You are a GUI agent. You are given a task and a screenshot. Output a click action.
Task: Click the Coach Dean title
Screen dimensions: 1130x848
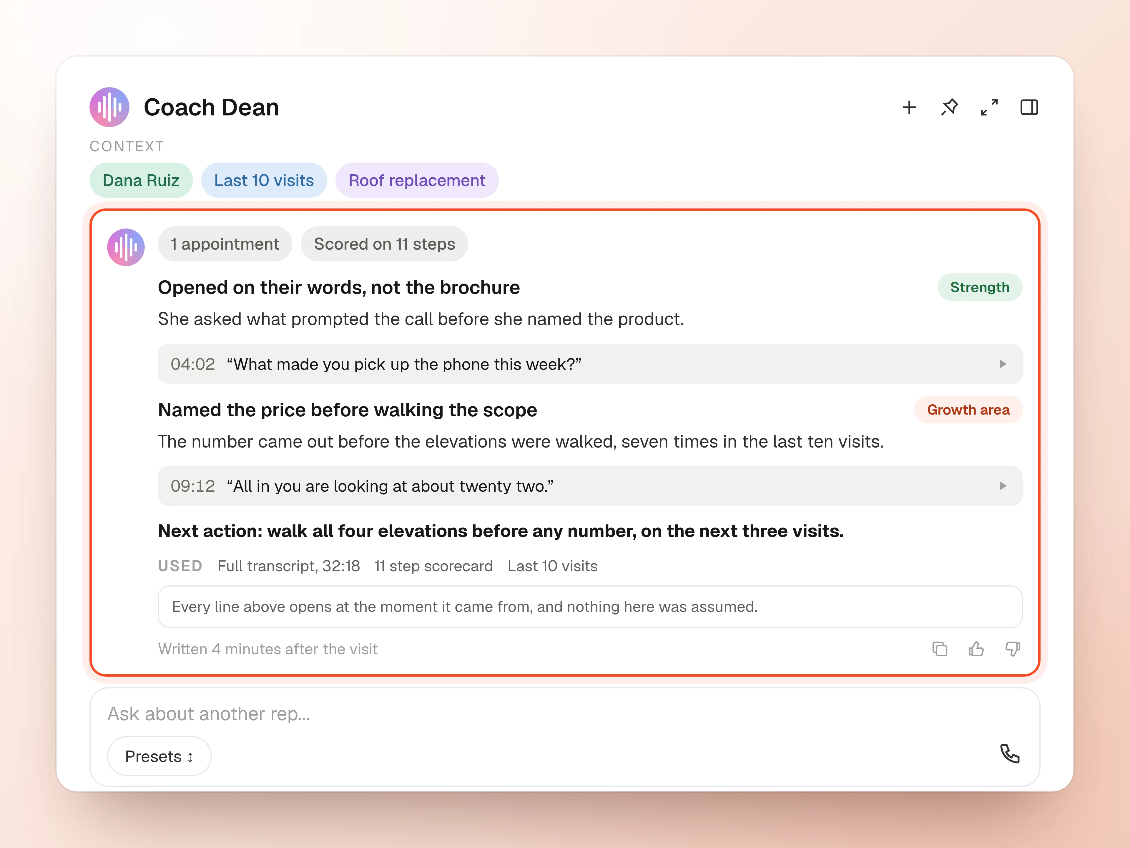point(212,107)
